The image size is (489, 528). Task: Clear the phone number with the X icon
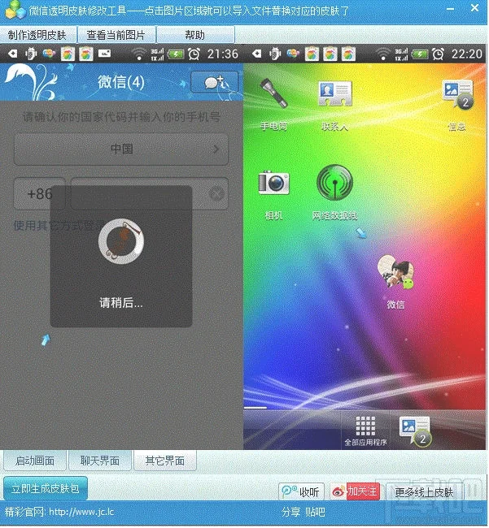pos(216,193)
